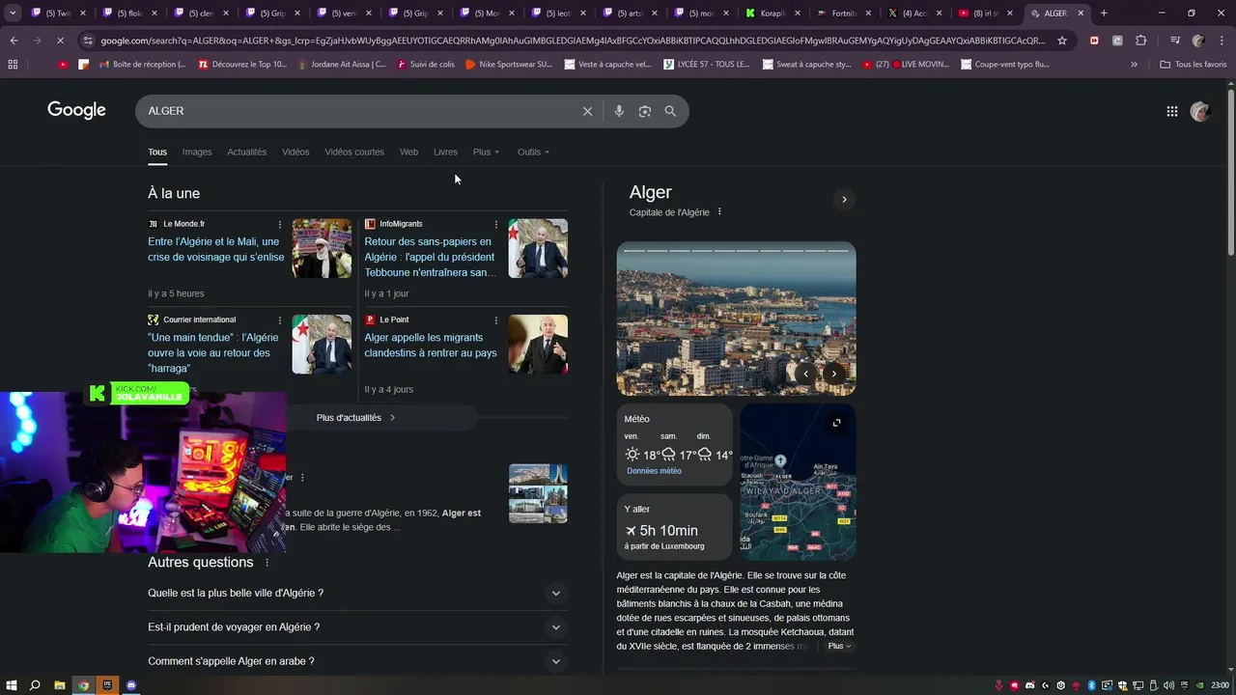The image size is (1236, 695).
Task: Bookmark this page with the star icon
Action: tap(1062, 41)
